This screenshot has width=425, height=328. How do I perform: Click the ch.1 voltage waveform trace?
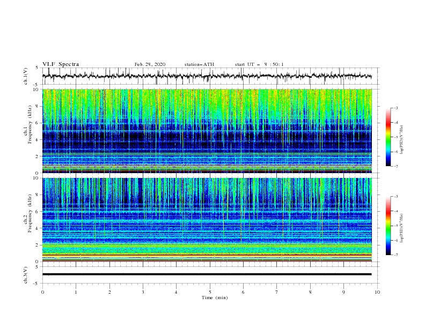207,76
